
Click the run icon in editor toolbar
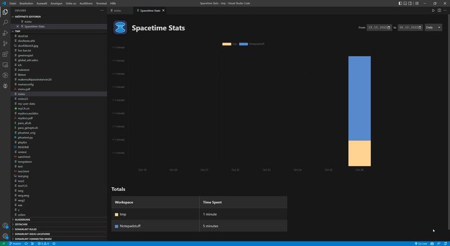(433, 10)
